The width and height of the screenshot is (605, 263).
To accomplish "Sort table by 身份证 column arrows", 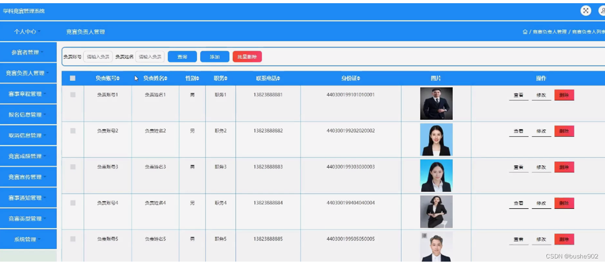I will [x=359, y=79].
